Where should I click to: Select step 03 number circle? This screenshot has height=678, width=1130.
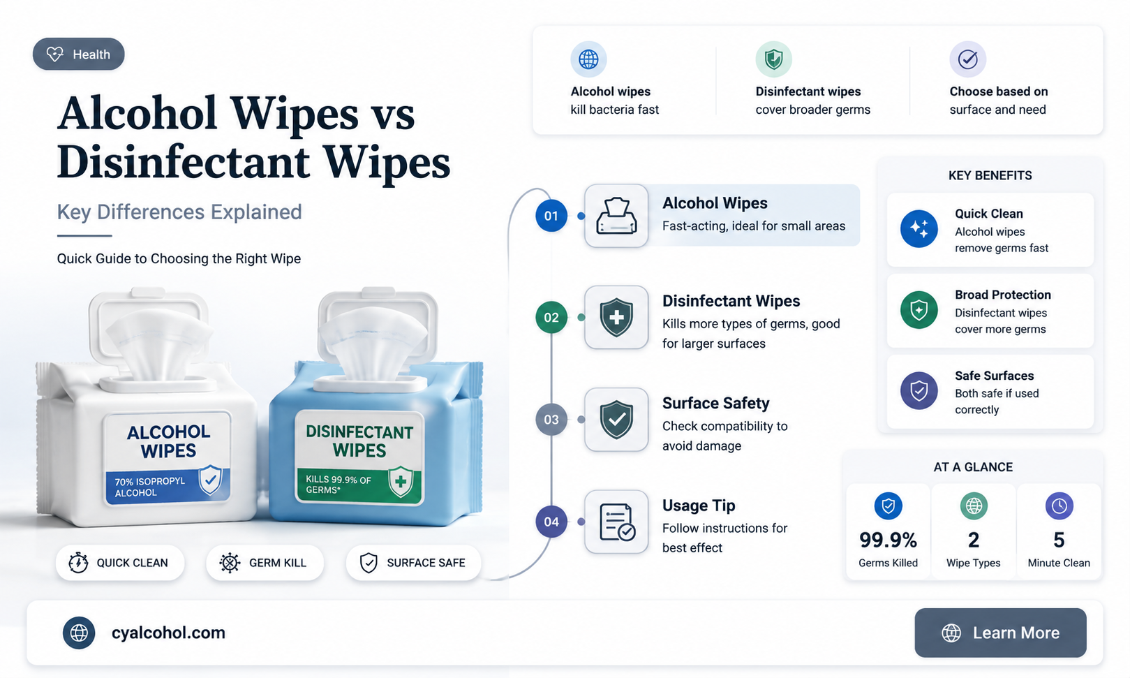coord(551,420)
